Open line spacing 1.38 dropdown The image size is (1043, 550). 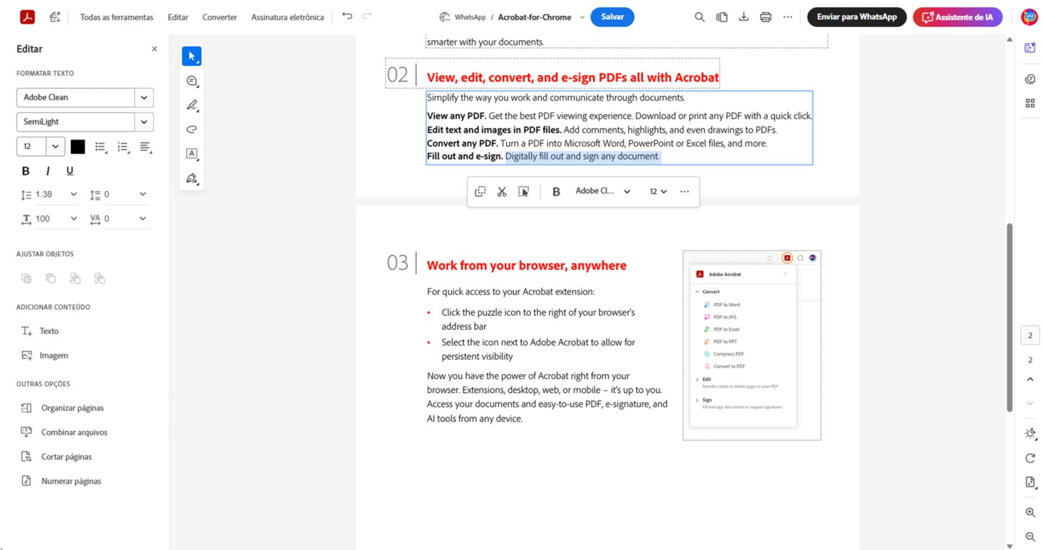[x=74, y=194]
